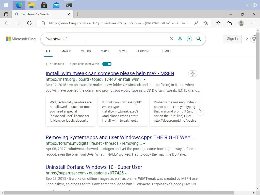Click the scroll down arrow

click(258, 189)
